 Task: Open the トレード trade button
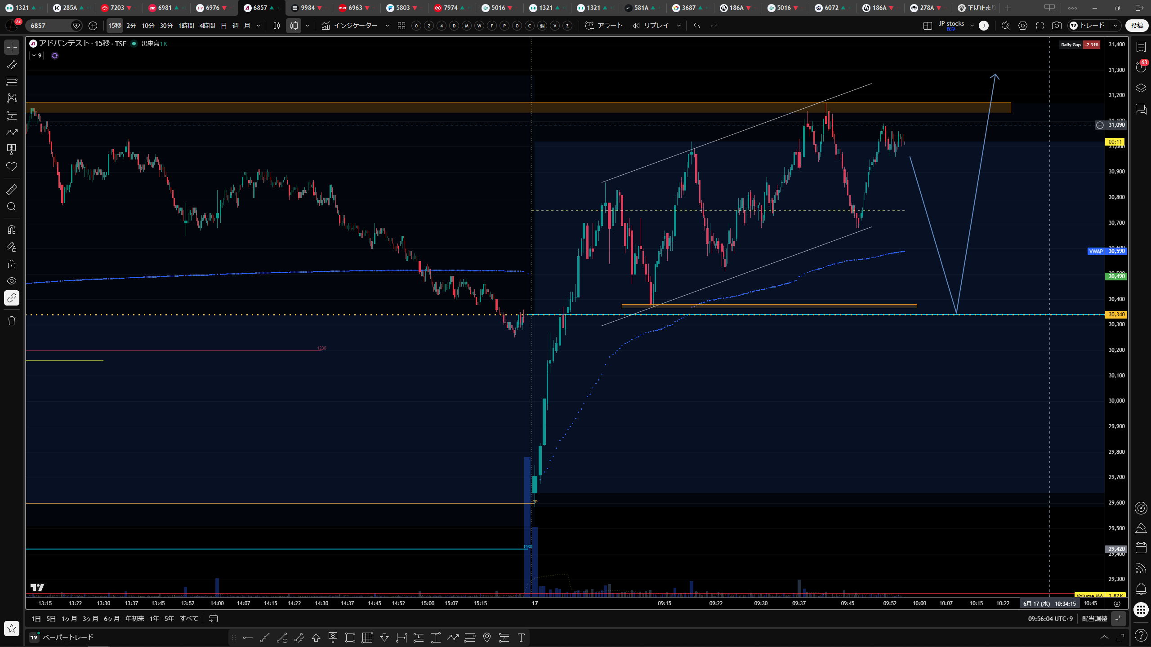pos(1087,26)
